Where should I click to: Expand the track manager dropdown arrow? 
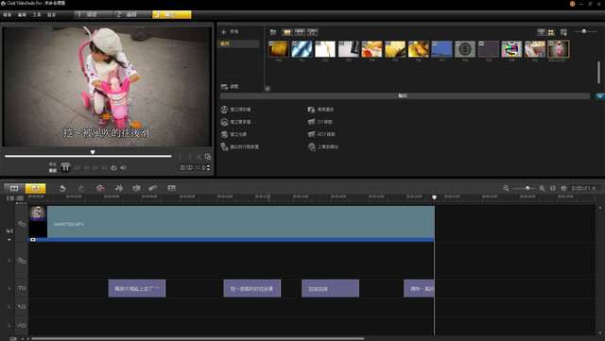coord(9,240)
